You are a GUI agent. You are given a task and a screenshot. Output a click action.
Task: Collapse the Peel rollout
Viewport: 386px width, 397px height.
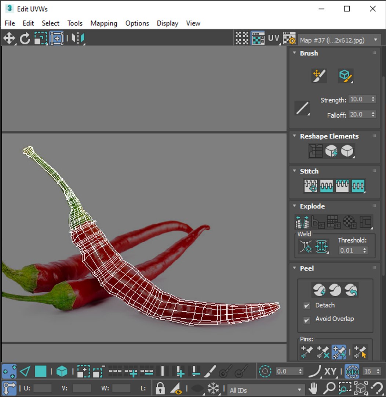(294, 268)
